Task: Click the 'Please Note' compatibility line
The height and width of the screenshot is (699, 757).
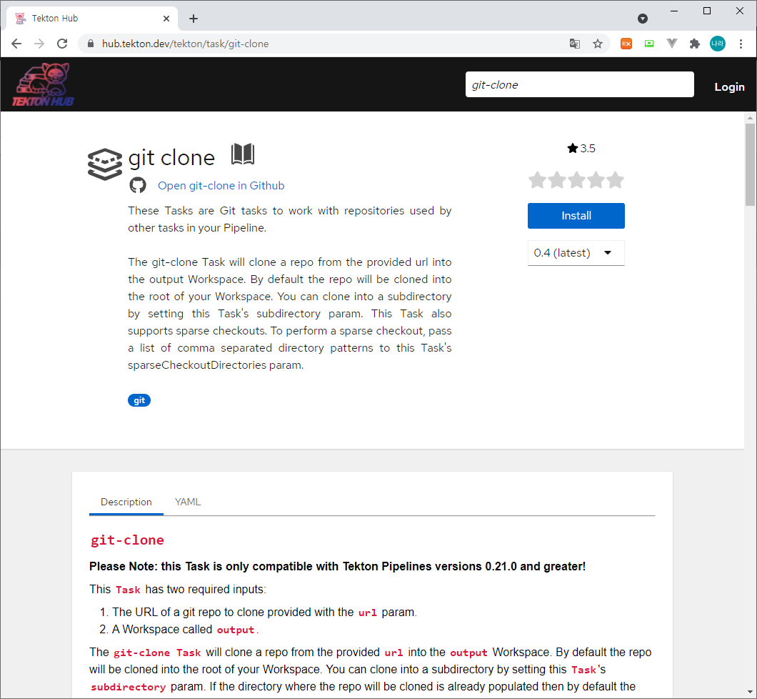Action: coord(338,566)
